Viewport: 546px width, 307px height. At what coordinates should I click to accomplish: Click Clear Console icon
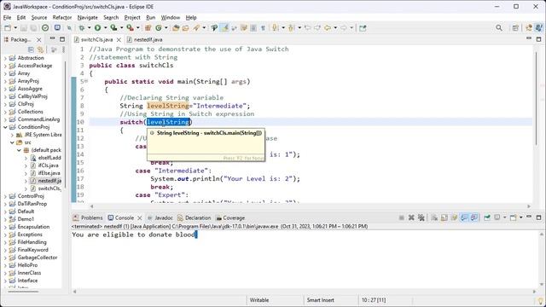click(x=434, y=217)
